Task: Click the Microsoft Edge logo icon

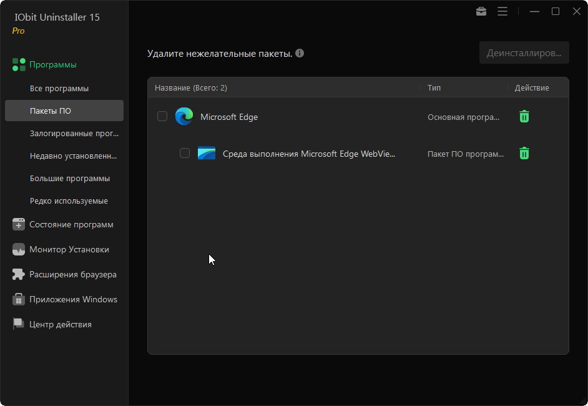Action: [x=184, y=116]
